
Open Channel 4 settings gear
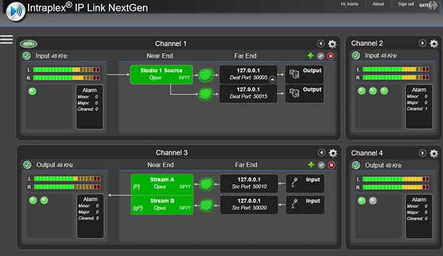(x=434, y=153)
